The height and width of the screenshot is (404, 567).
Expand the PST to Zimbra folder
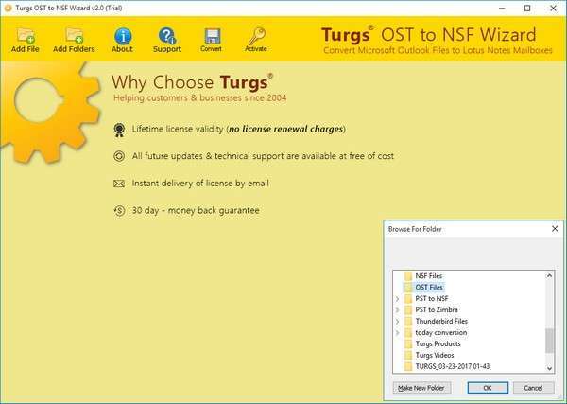click(398, 310)
